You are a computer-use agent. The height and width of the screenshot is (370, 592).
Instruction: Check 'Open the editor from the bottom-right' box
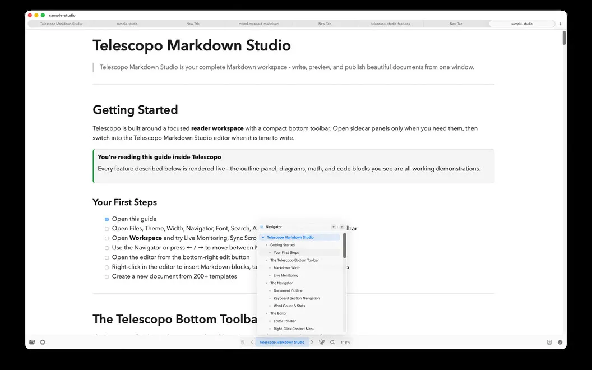(x=107, y=257)
